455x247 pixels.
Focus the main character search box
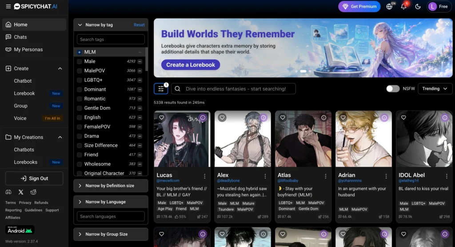click(233, 89)
